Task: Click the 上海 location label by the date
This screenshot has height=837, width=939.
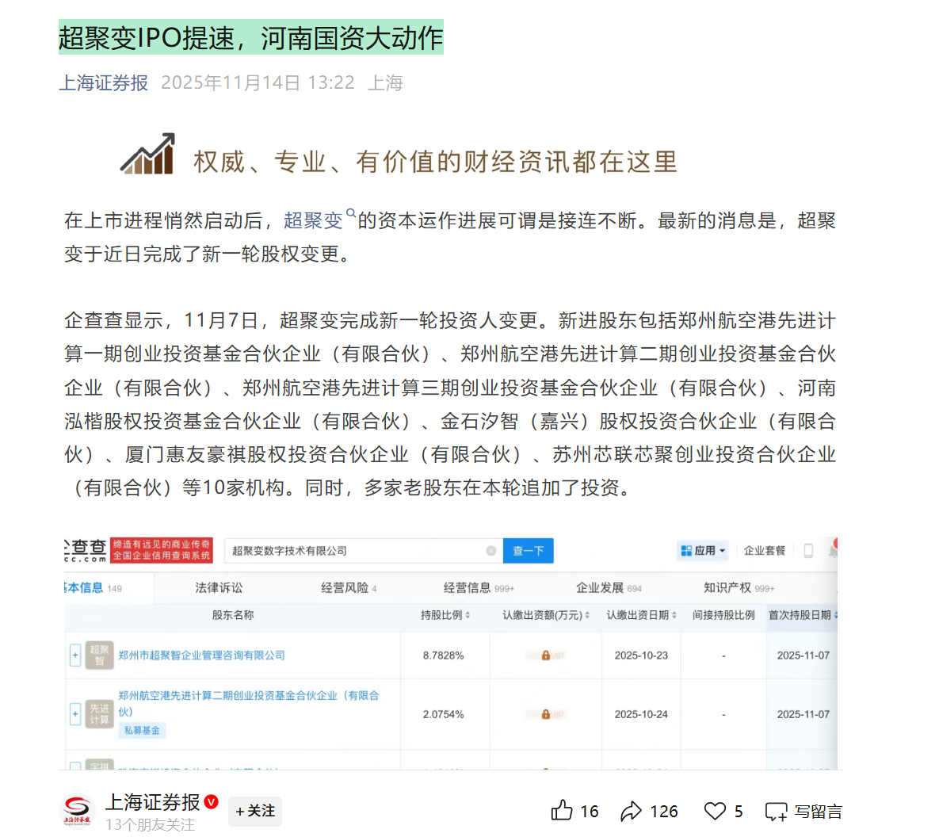Action: (x=385, y=82)
